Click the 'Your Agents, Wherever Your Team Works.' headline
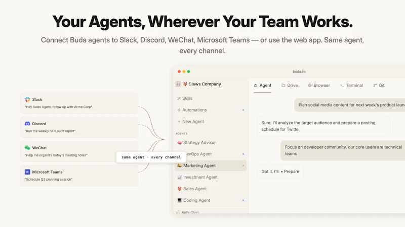The image size is (405, 227). point(202,21)
